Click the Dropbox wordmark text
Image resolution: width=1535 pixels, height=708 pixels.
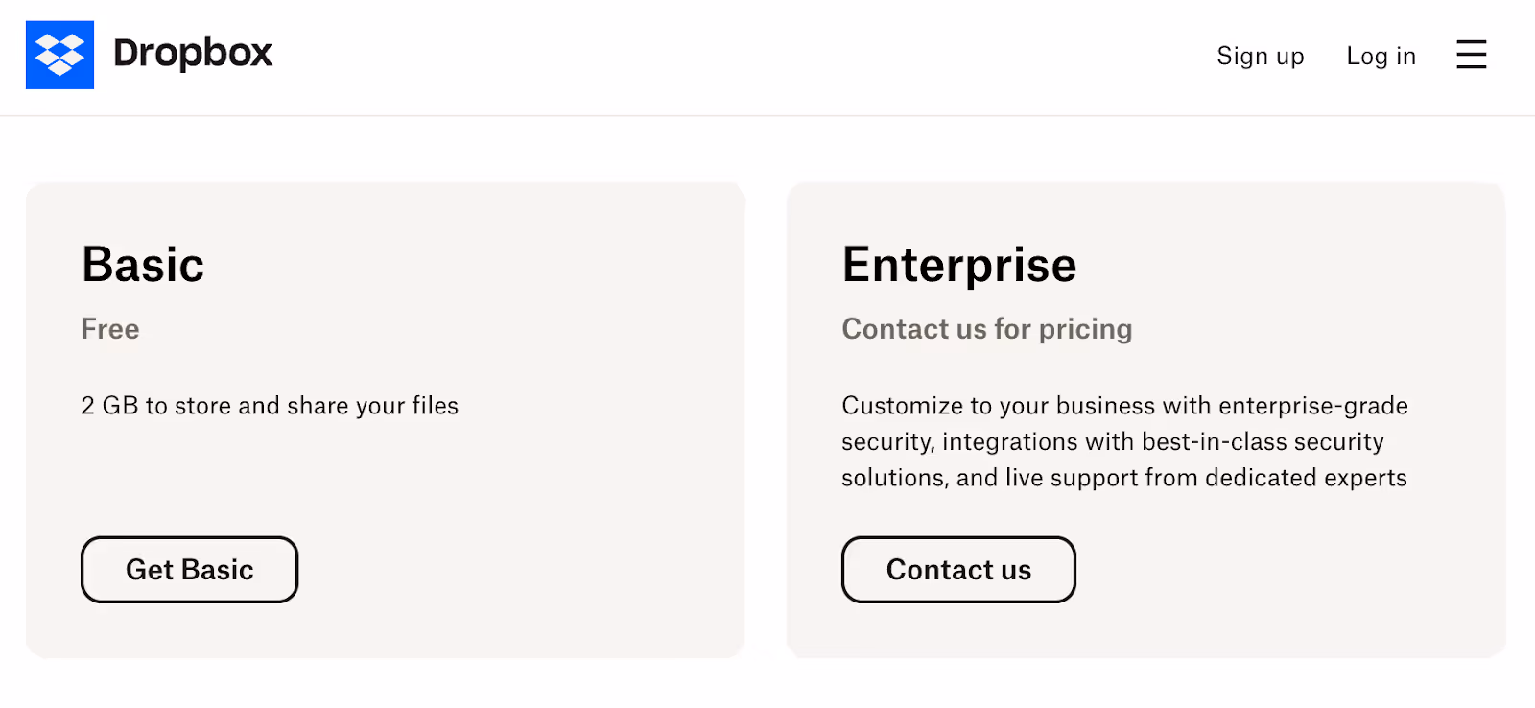(x=193, y=54)
